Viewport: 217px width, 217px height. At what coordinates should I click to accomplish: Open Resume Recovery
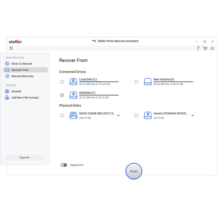pyautogui.click(x=23, y=76)
